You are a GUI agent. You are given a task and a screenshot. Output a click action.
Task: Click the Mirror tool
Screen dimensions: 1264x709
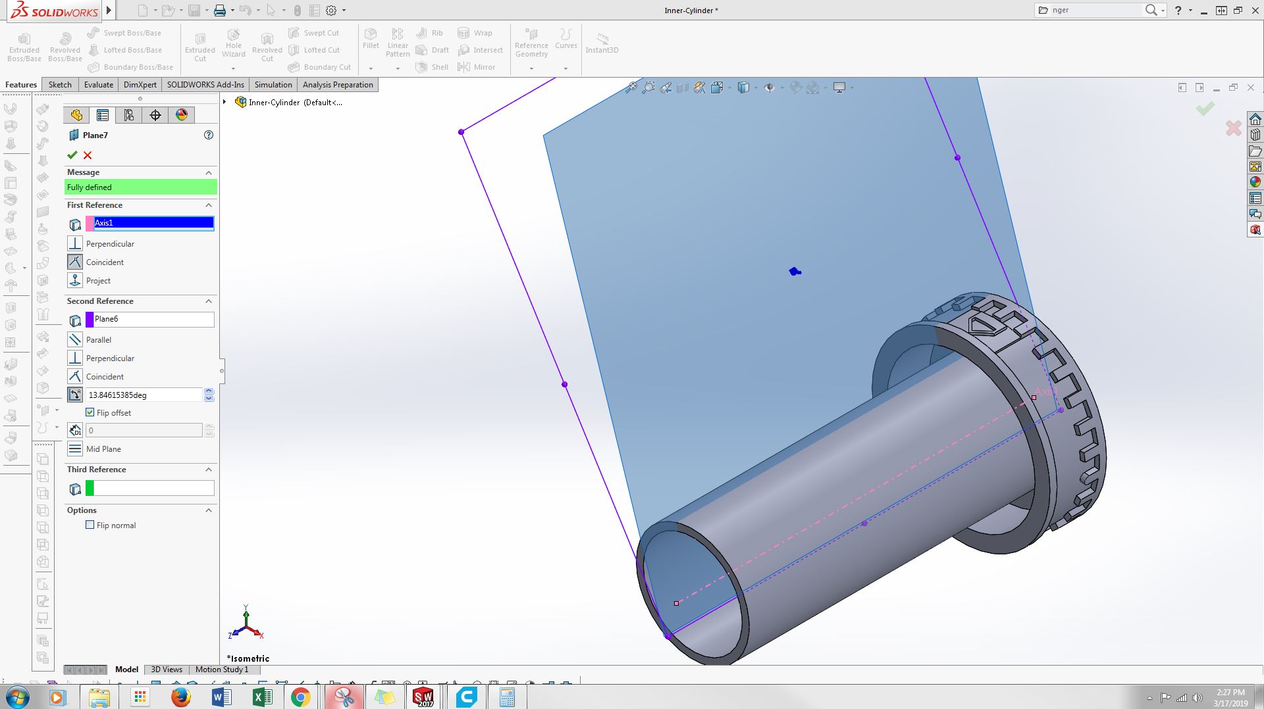476,67
